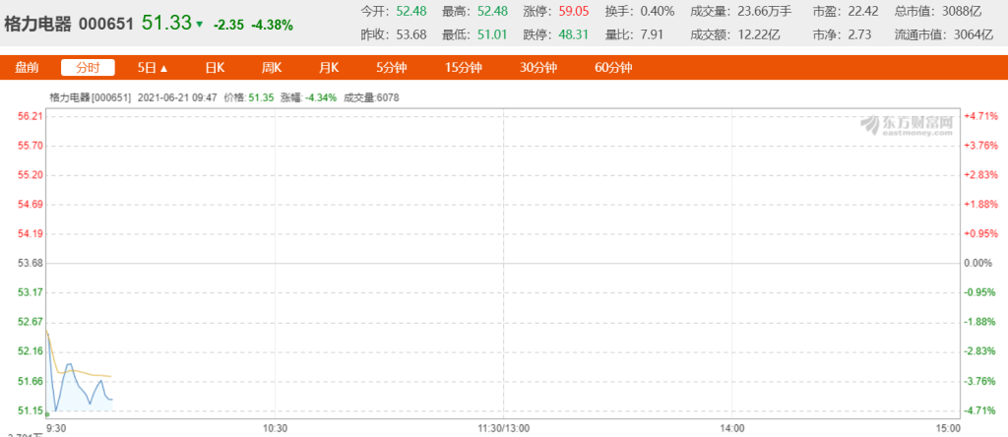Click the 格力电器 stock name heading
Viewport: 1008px width, 437px height.
(38, 25)
